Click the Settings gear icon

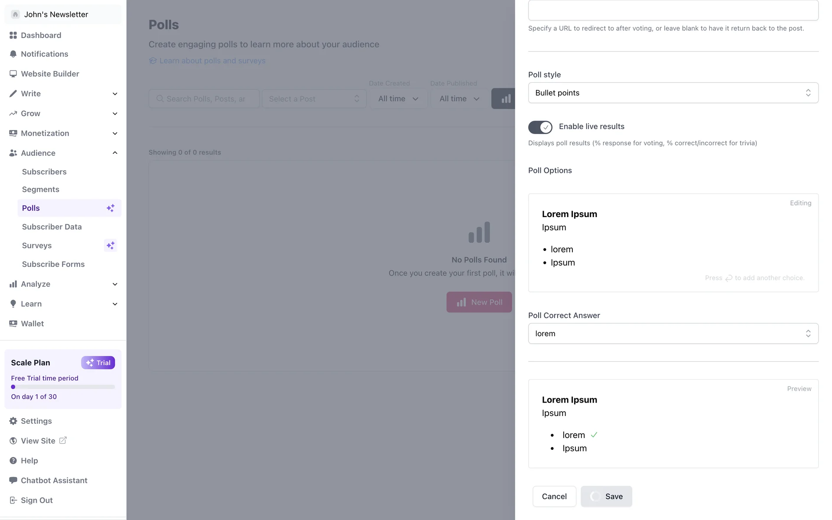point(13,421)
